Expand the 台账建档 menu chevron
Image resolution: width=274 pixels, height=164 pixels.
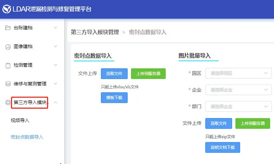pyautogui.click(x=55, y=28)
